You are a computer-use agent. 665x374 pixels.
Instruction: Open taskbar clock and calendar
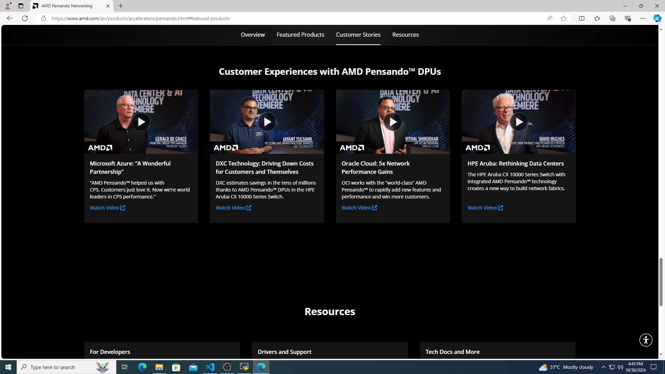636,367
